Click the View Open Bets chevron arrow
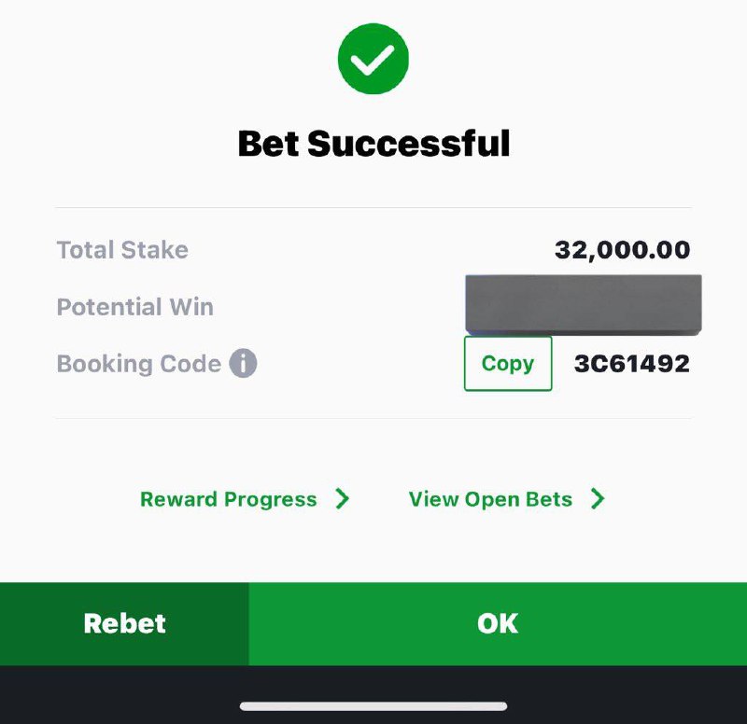747x724 pixels. [x=598, y=499]
